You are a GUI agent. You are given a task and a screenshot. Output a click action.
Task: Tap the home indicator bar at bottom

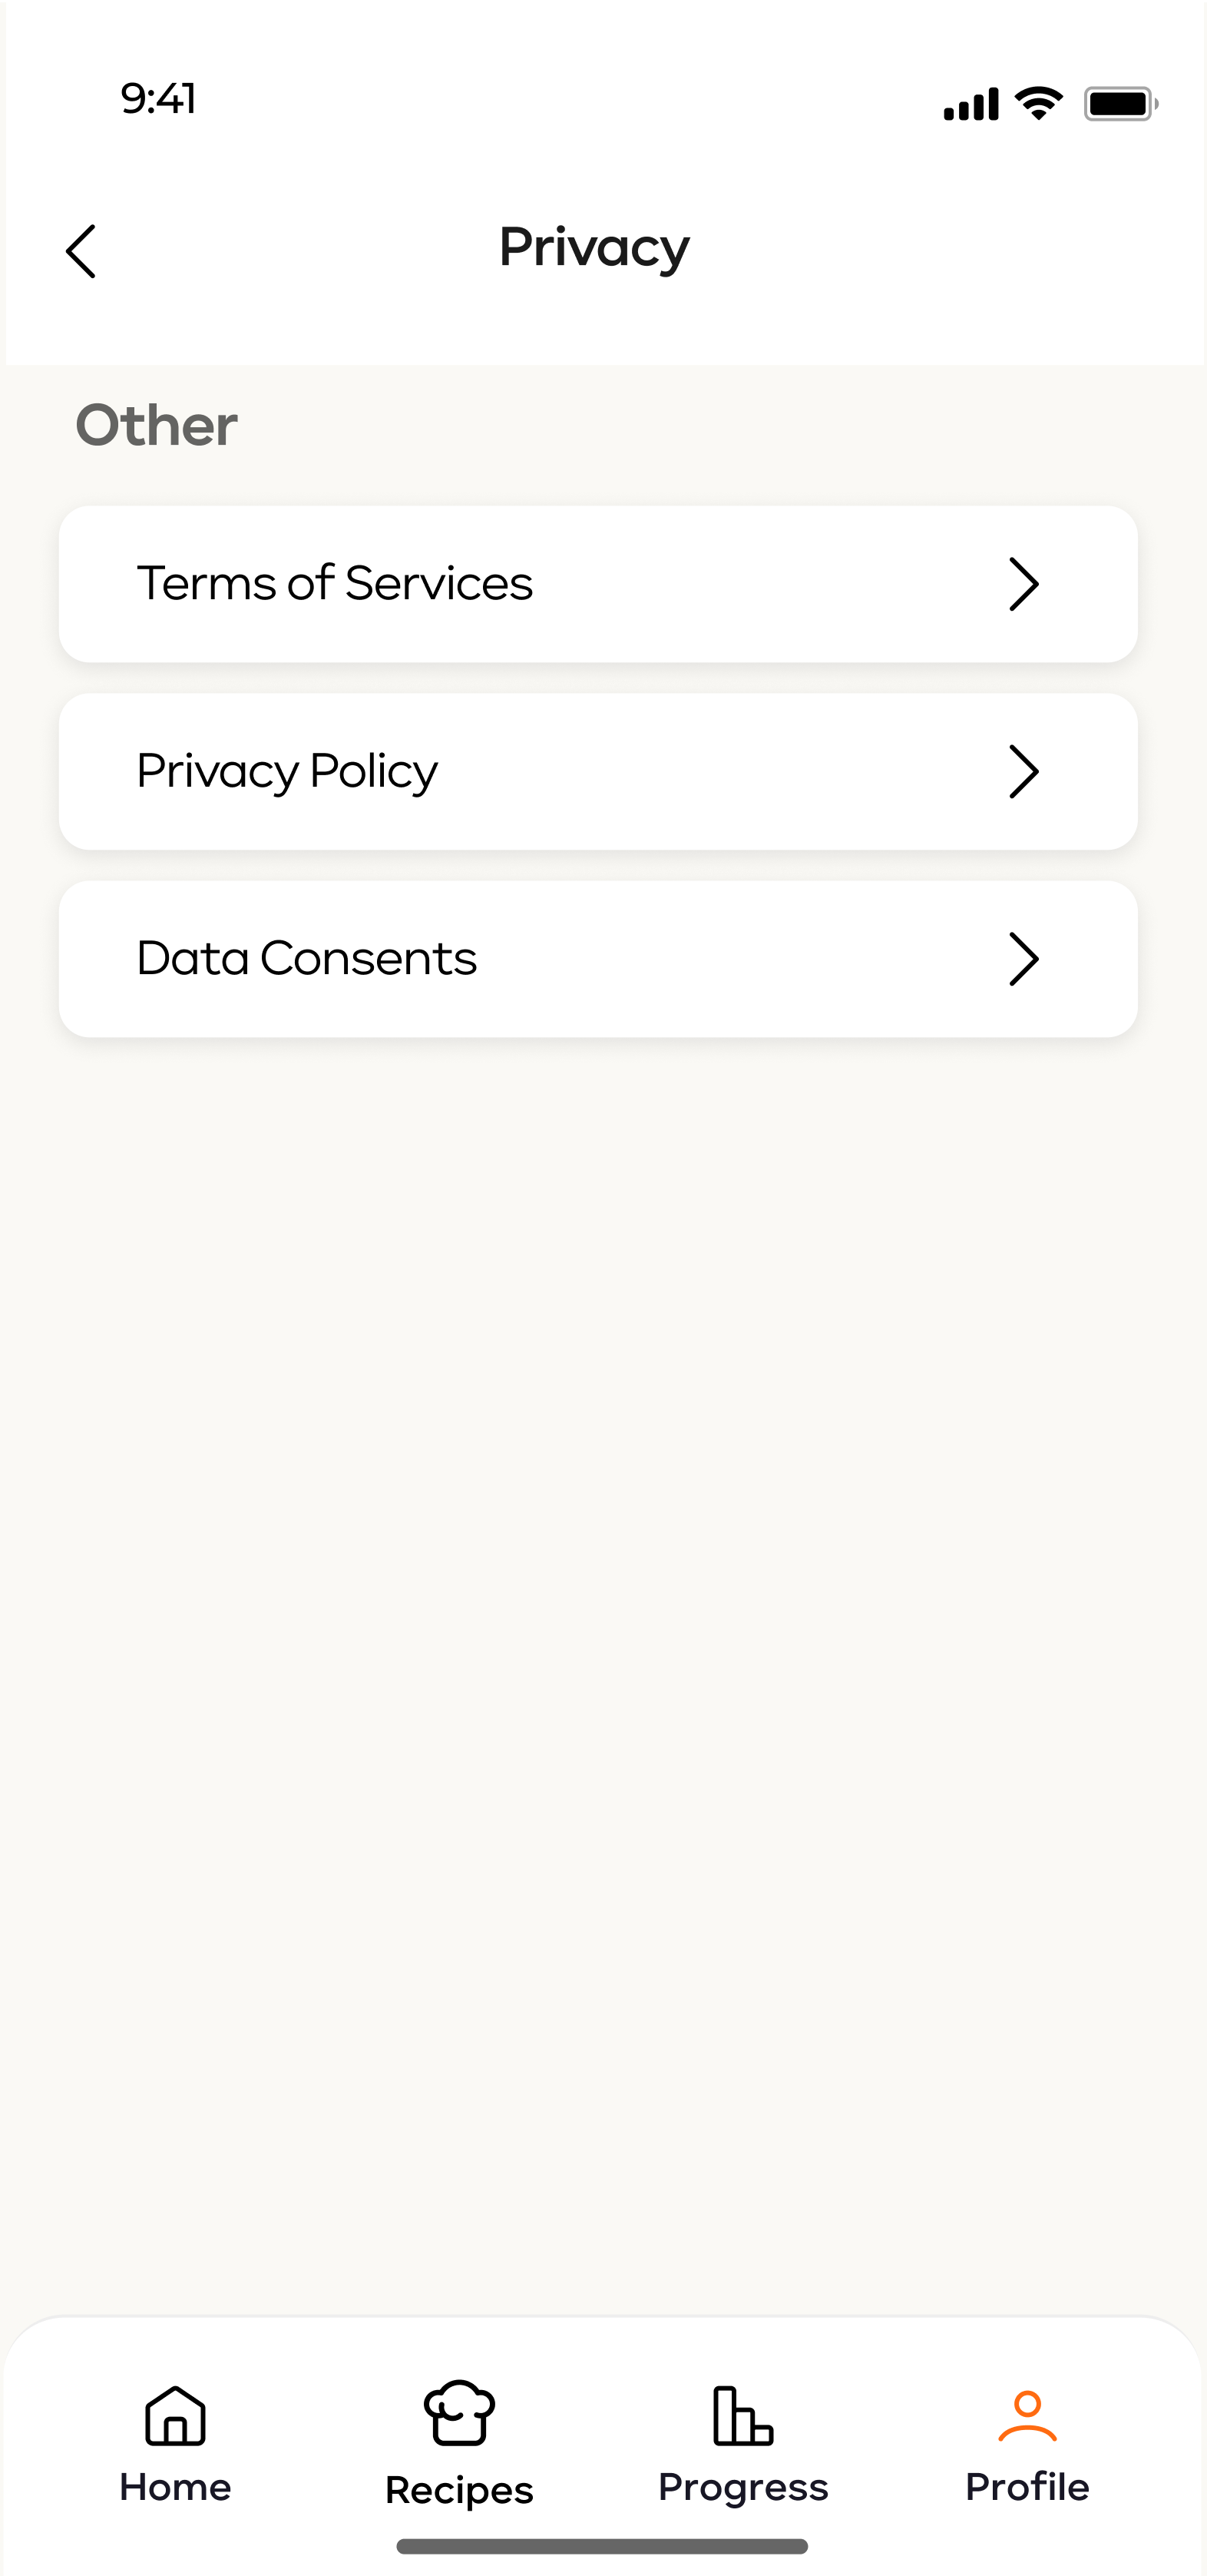pyautogui.click(x=603, y=2546)
